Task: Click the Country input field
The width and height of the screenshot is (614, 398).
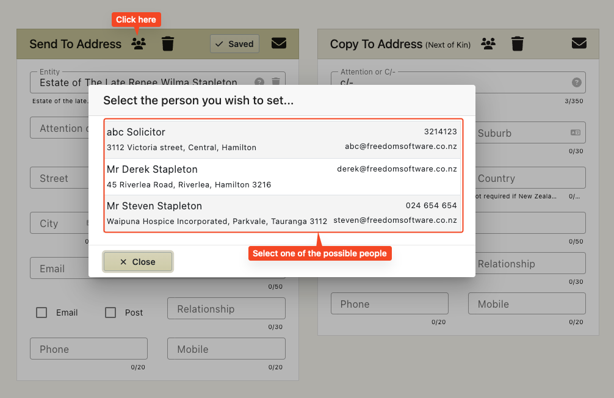Action: coord(530,178)
